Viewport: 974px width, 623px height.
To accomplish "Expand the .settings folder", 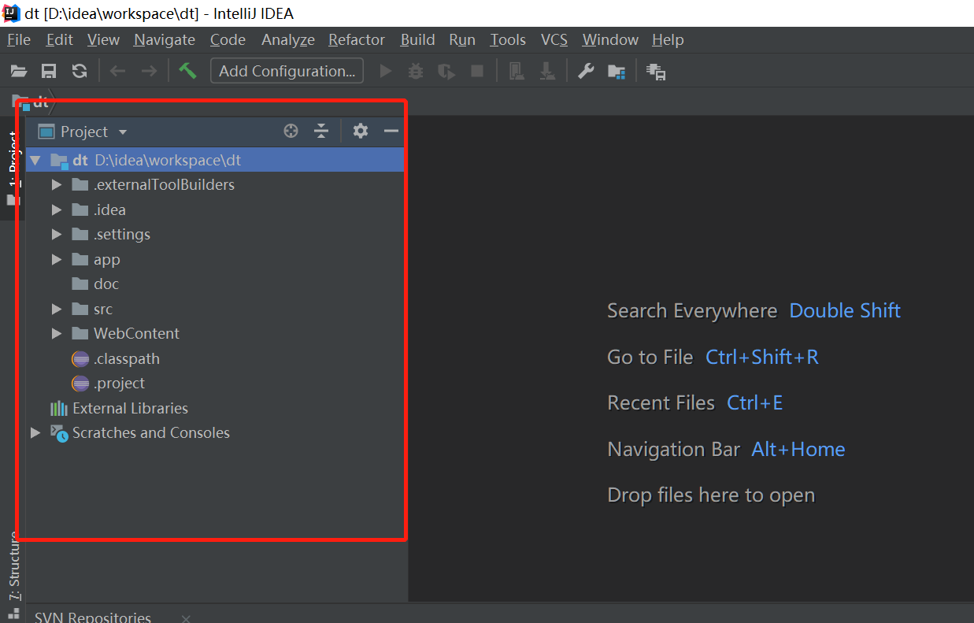I will tap(56, 235).
